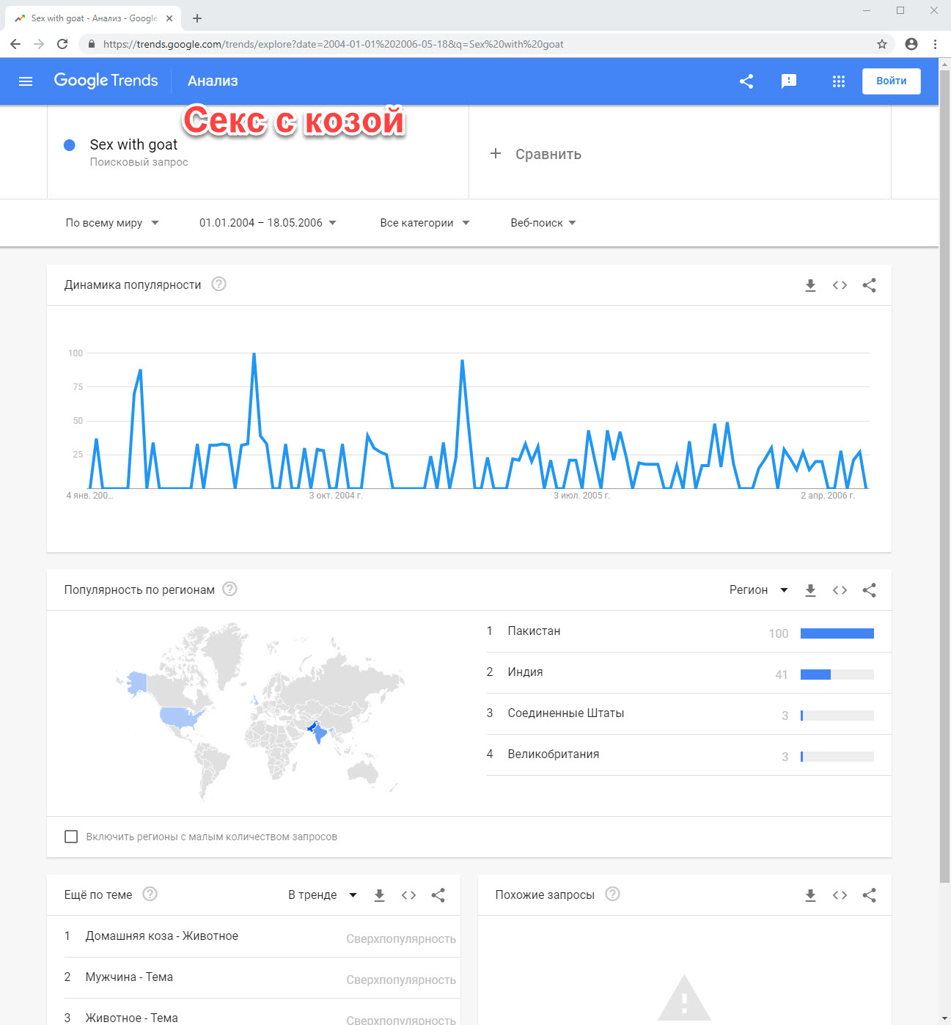The height and width of the screenshot is (1025, 951).
Task: Click the Анализ header link
Action: 213,81
